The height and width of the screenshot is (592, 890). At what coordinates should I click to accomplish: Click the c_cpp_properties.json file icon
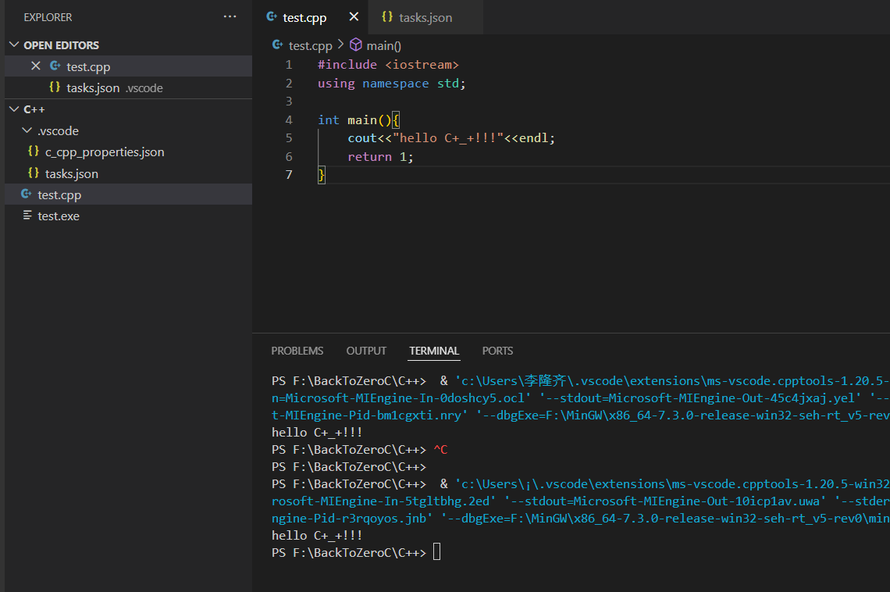point(33,152)
